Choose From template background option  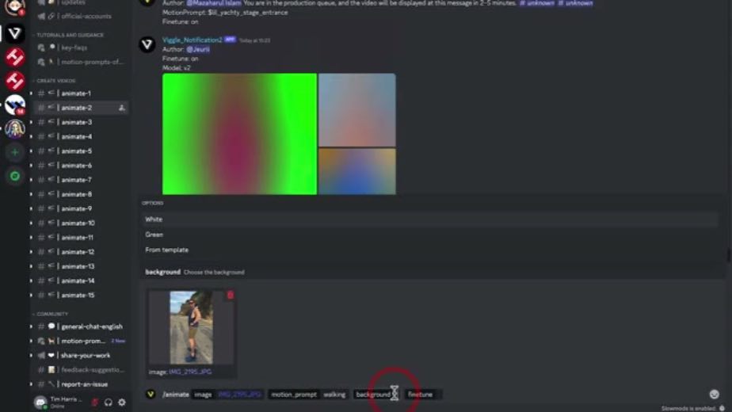pos(429,250)
